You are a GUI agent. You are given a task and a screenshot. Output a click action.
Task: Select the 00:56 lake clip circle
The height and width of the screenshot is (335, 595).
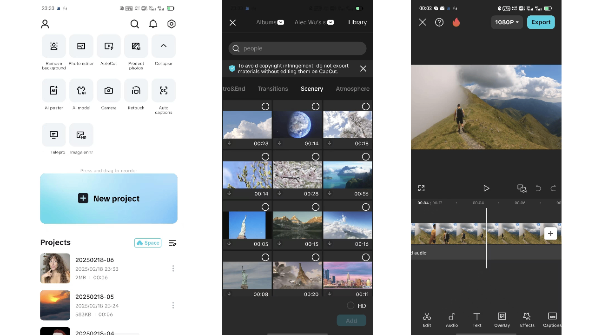(x=366, y=157)
